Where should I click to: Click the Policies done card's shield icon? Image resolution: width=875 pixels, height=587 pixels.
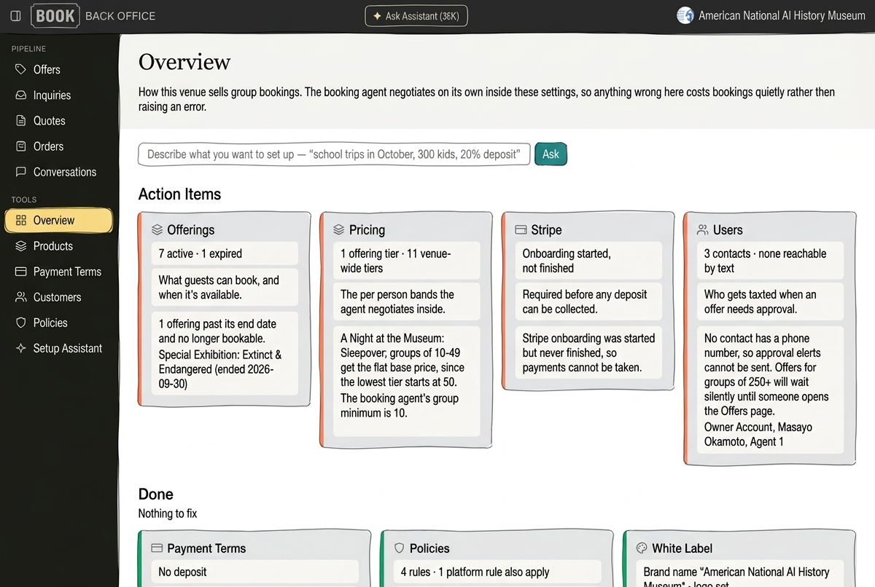(399, 548)
